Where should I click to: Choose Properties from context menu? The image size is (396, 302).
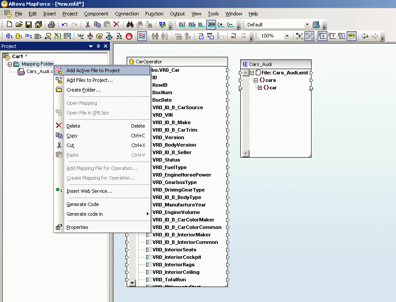tap(102, 227)
